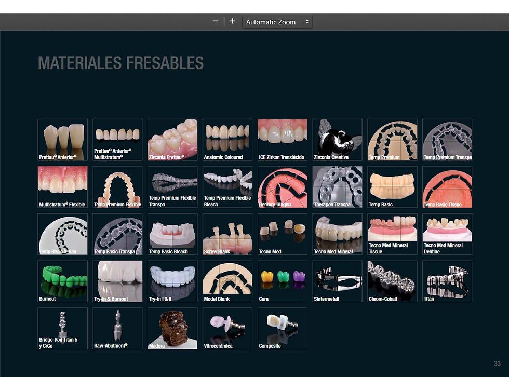The image size is (509, 377).
Task: Open the Automatic Zoom dropdown
Action: point(277,22)
